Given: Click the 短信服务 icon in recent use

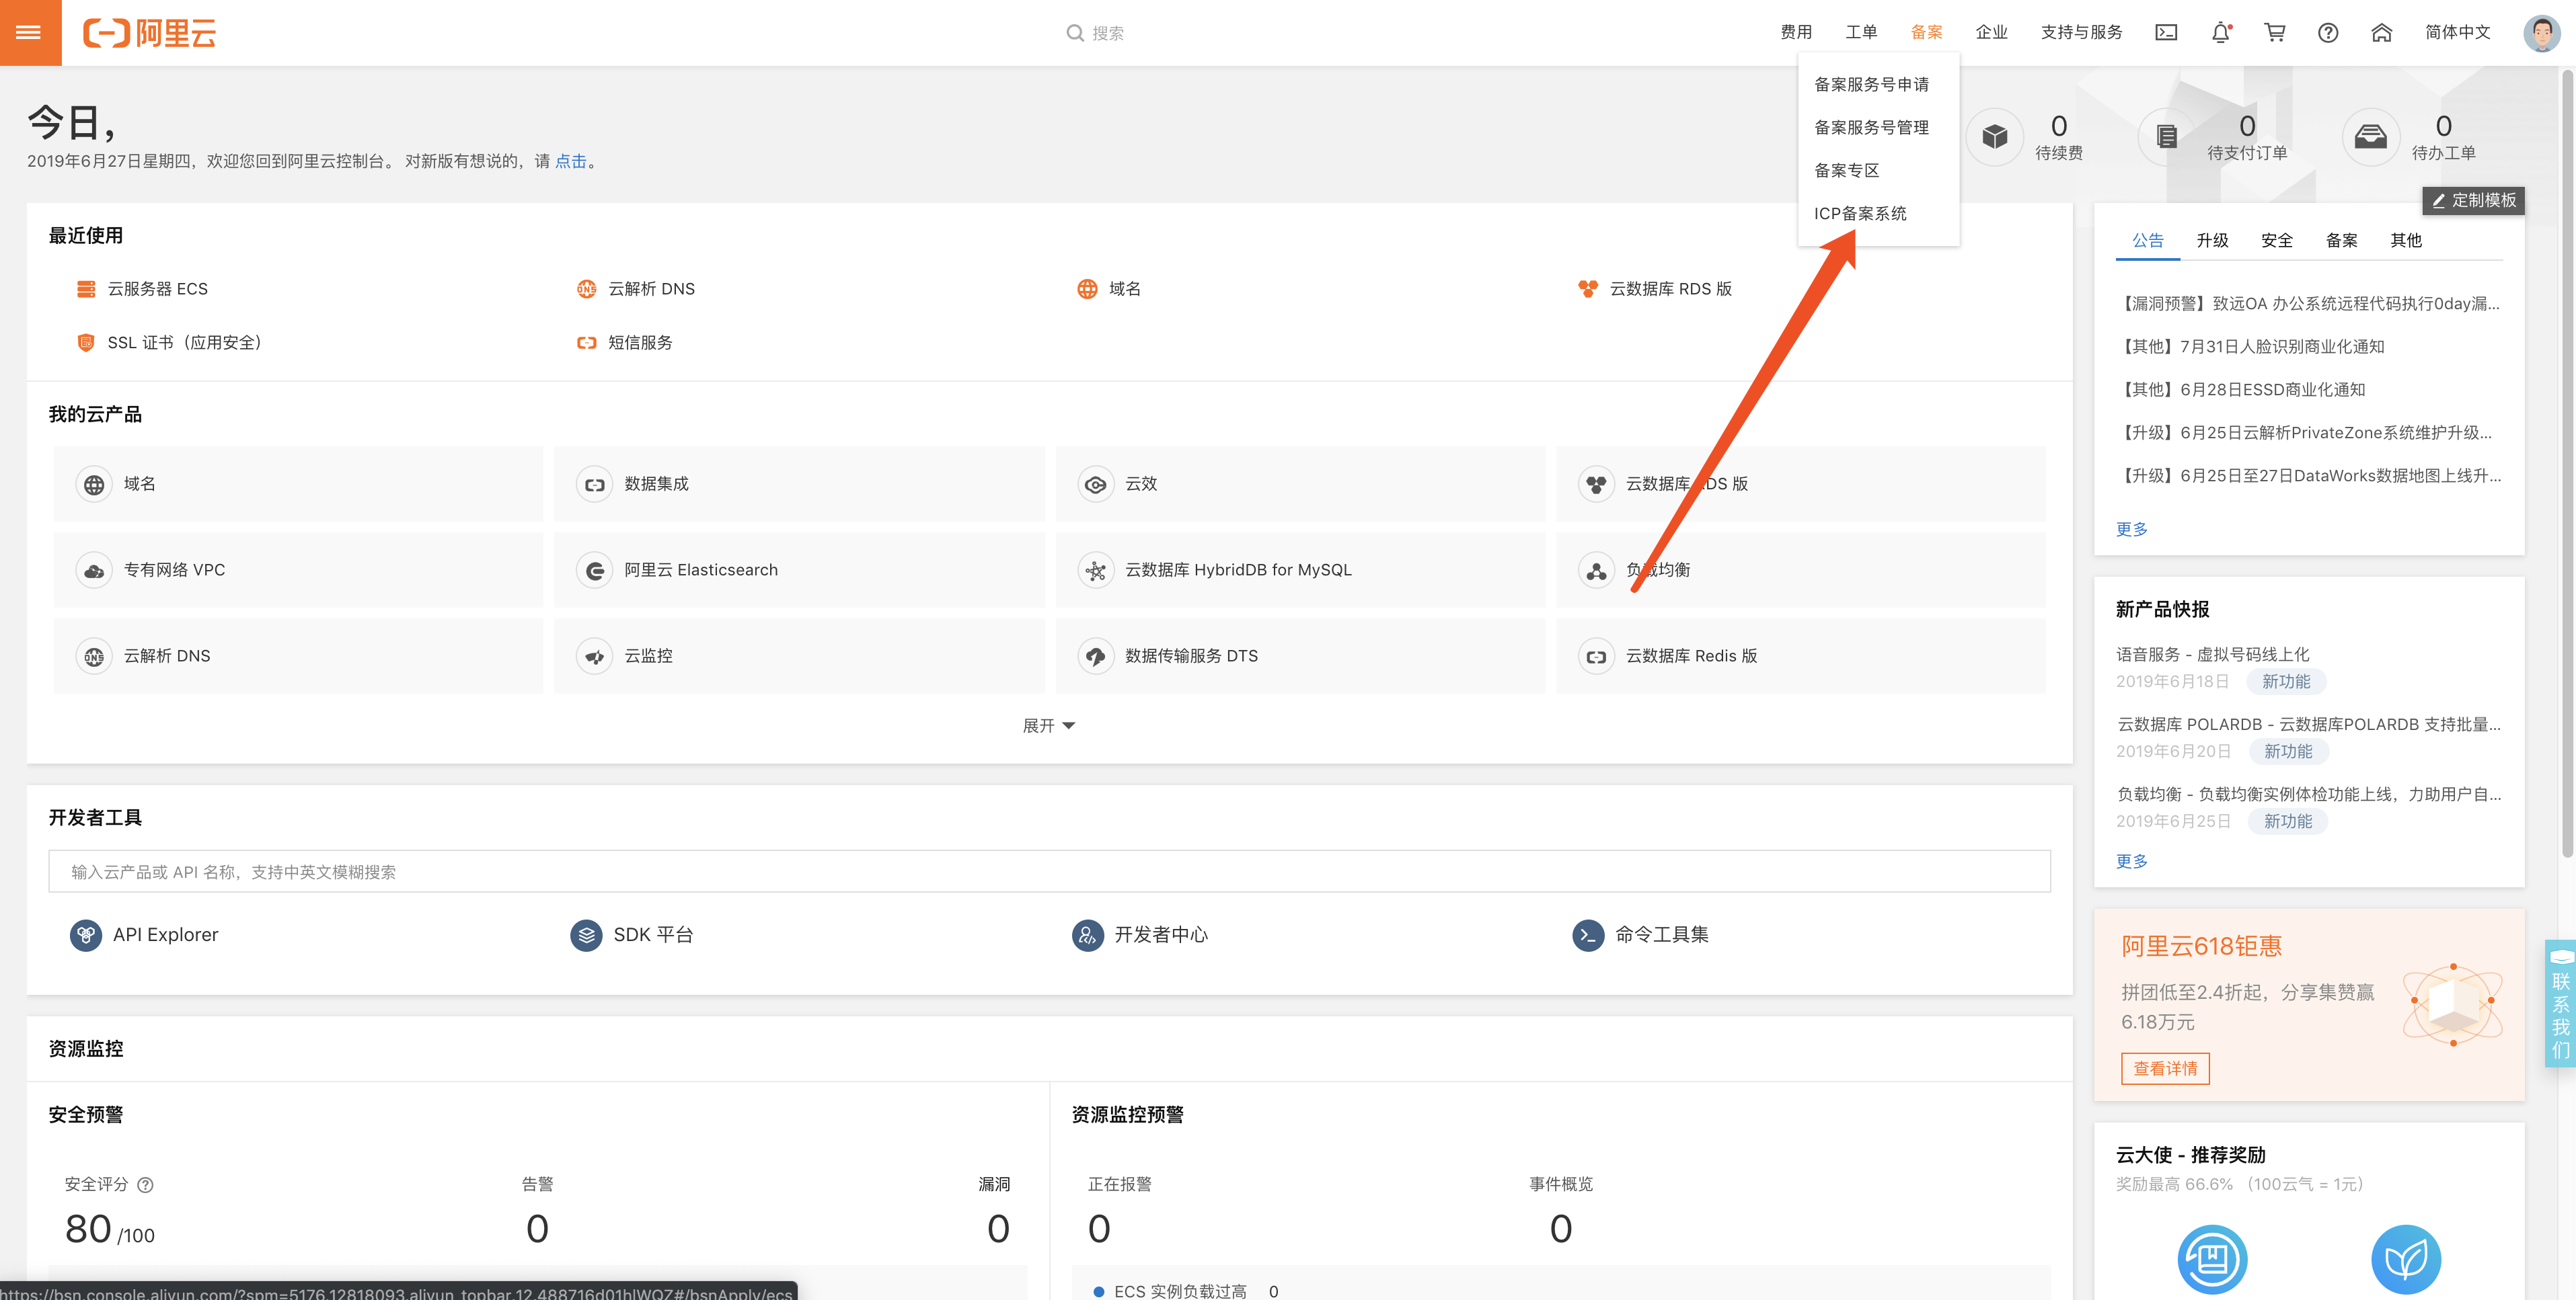Looking at the screenshot, I should point(587,343).
